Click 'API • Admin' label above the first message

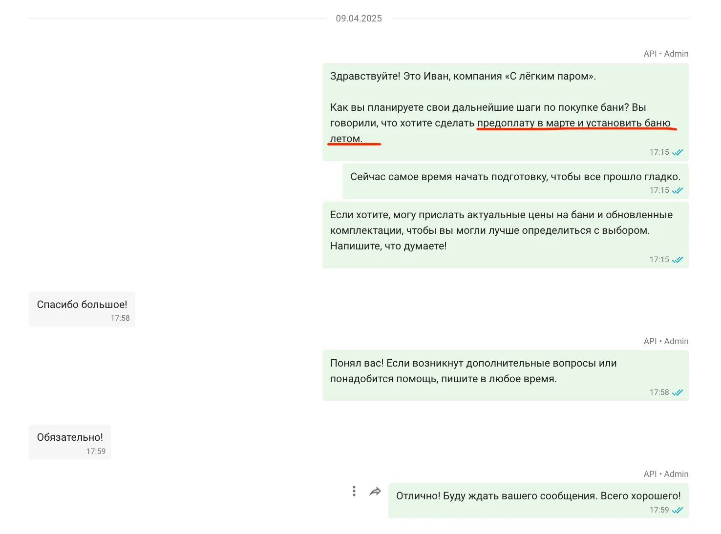[666, 54]
